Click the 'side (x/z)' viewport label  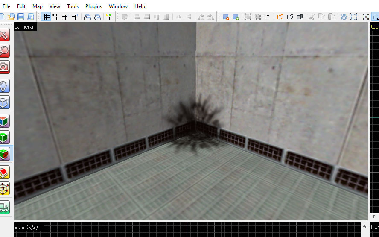[x=26, y=227]
